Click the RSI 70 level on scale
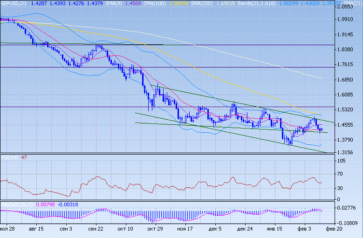This screenshot has width=363, height=238. click(341, 173)
